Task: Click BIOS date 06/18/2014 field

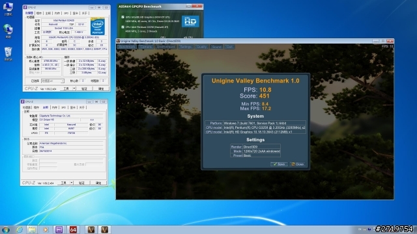Action: tap(71, 151)
